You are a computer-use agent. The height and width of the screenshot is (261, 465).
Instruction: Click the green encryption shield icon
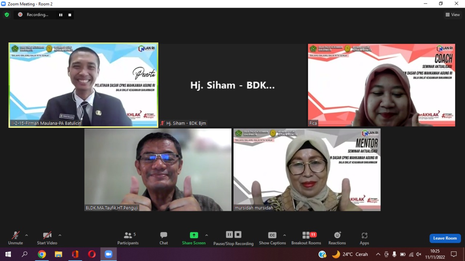coord(7,15)
